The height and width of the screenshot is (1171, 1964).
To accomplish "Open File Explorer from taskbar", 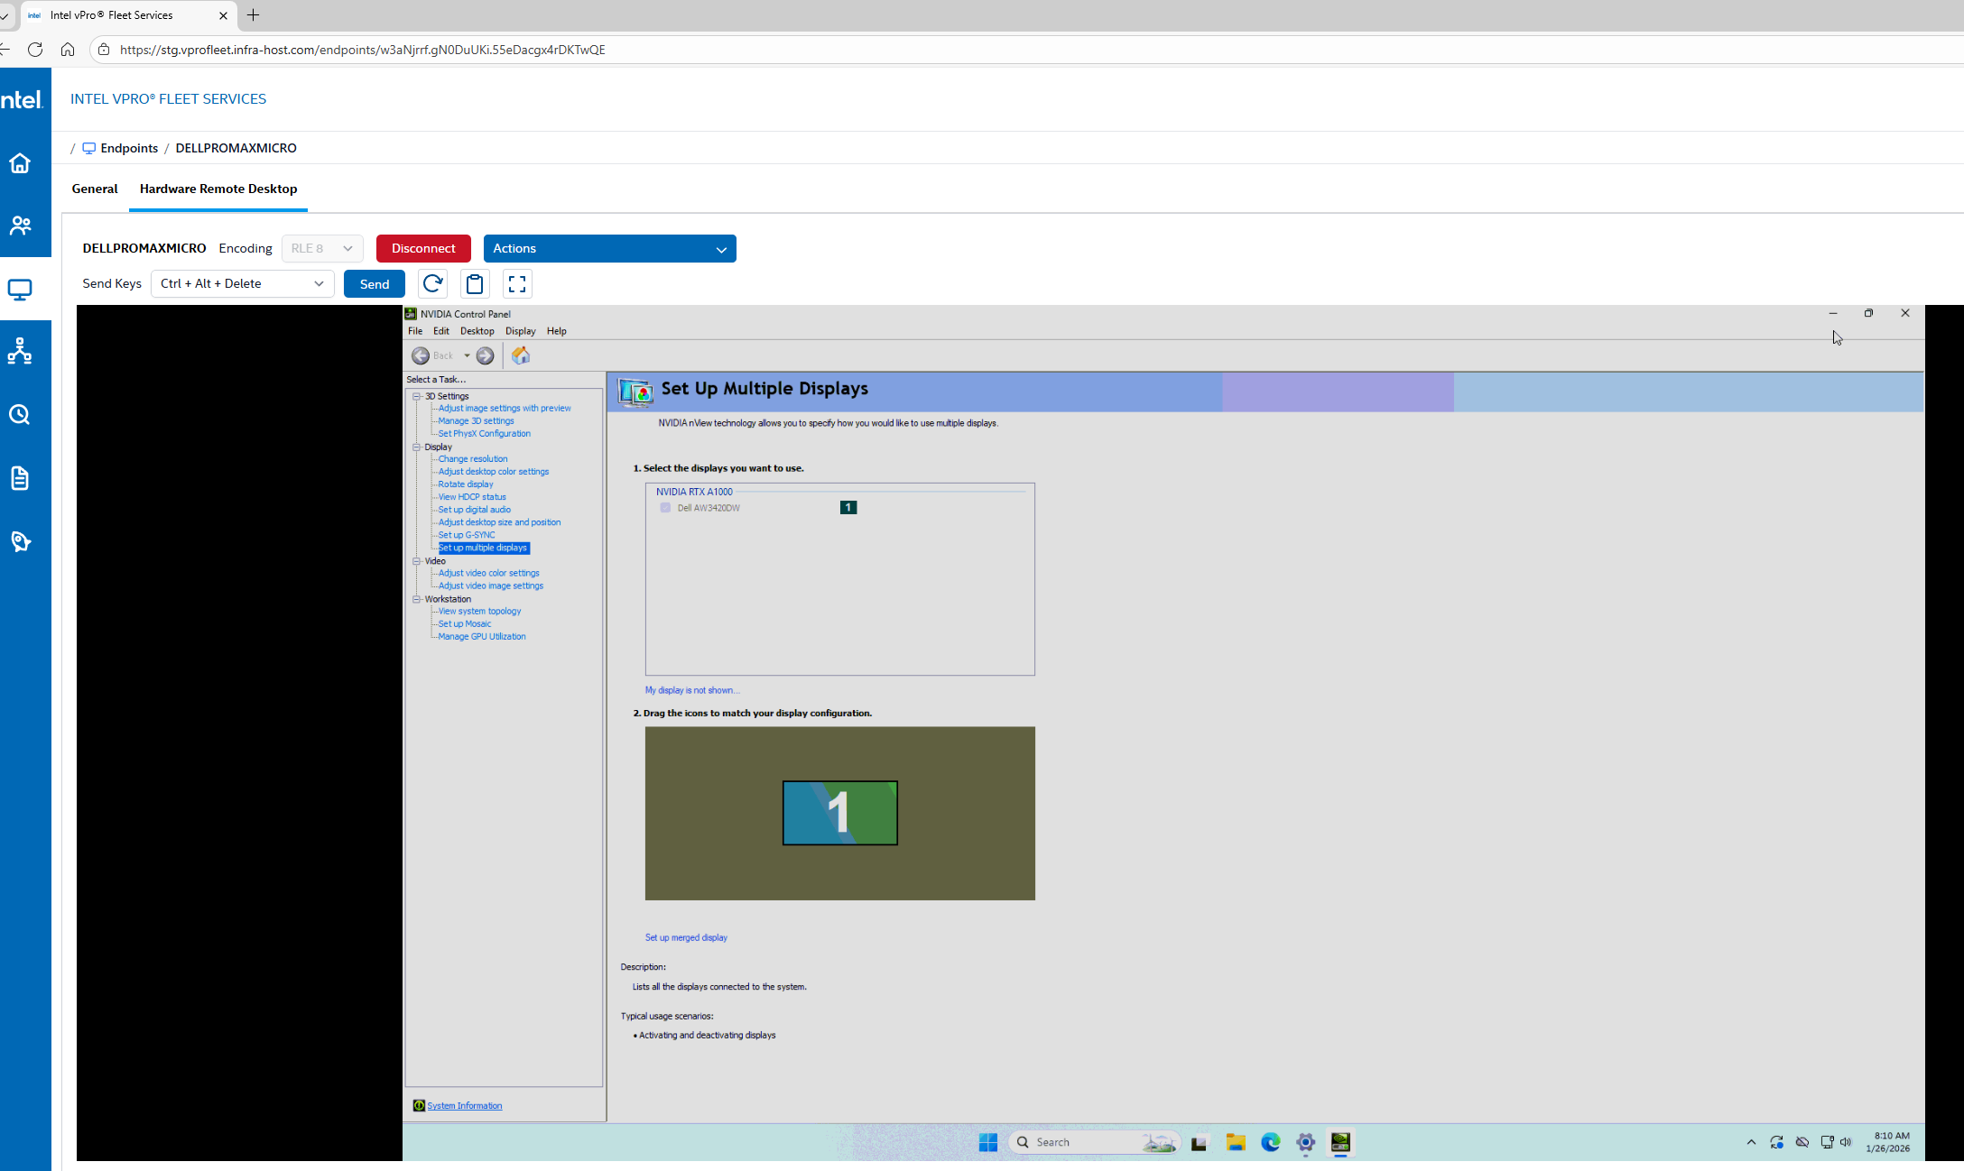I will click(x=1236, y=1142).
